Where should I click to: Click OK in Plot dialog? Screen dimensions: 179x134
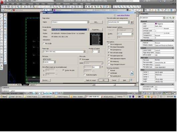(104, 80)
